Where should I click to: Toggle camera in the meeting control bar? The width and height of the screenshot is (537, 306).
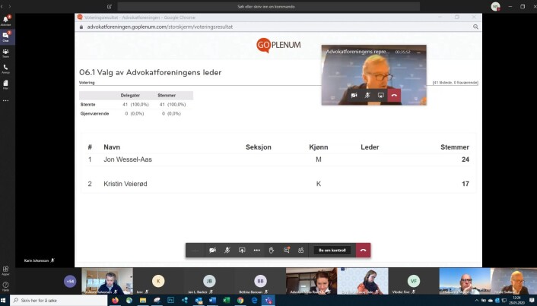click(x=212, y=251)
